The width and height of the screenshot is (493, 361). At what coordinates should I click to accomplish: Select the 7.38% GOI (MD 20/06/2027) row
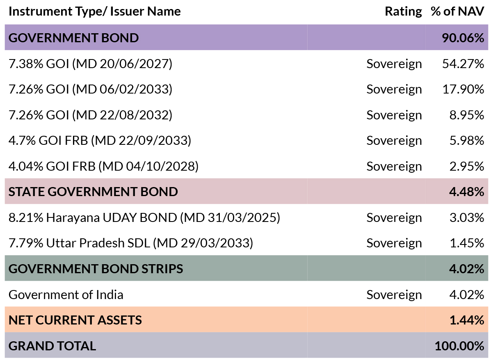tap(246, 64)
